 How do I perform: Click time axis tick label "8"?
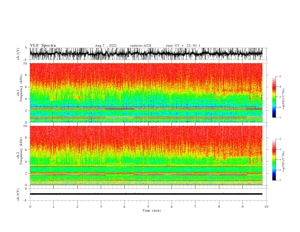pyautogui.click(x=219, y=207)
